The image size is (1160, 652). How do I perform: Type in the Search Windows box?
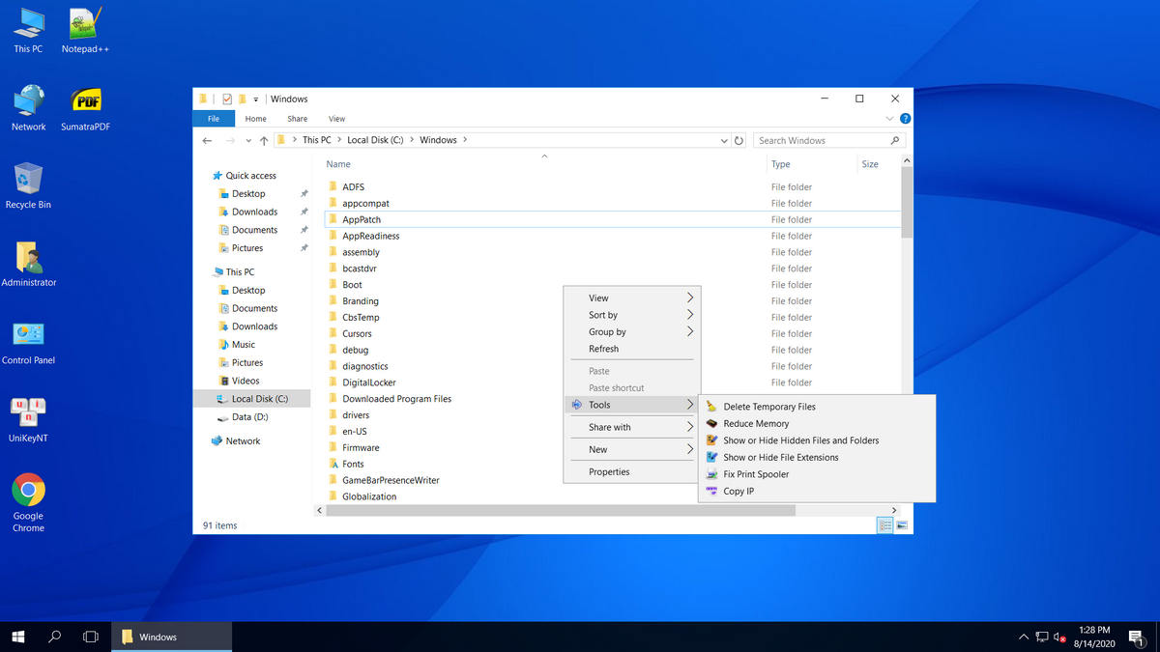point(822,140)
